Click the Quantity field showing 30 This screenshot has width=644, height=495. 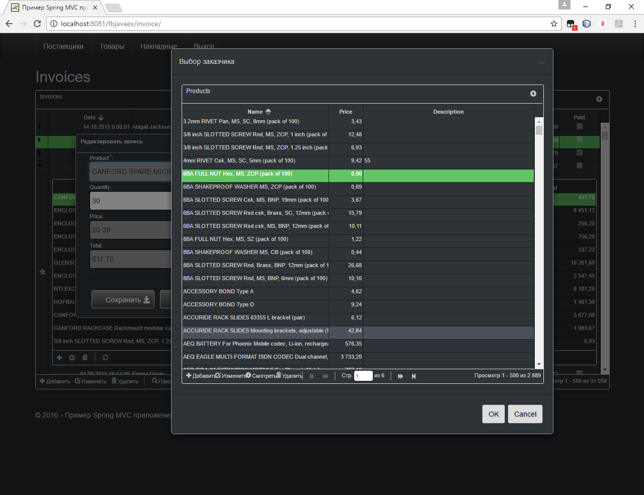point(131,201)
